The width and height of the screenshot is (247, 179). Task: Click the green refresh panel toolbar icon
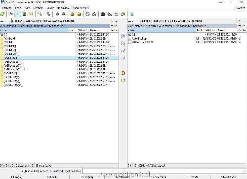tap(2, 14)
